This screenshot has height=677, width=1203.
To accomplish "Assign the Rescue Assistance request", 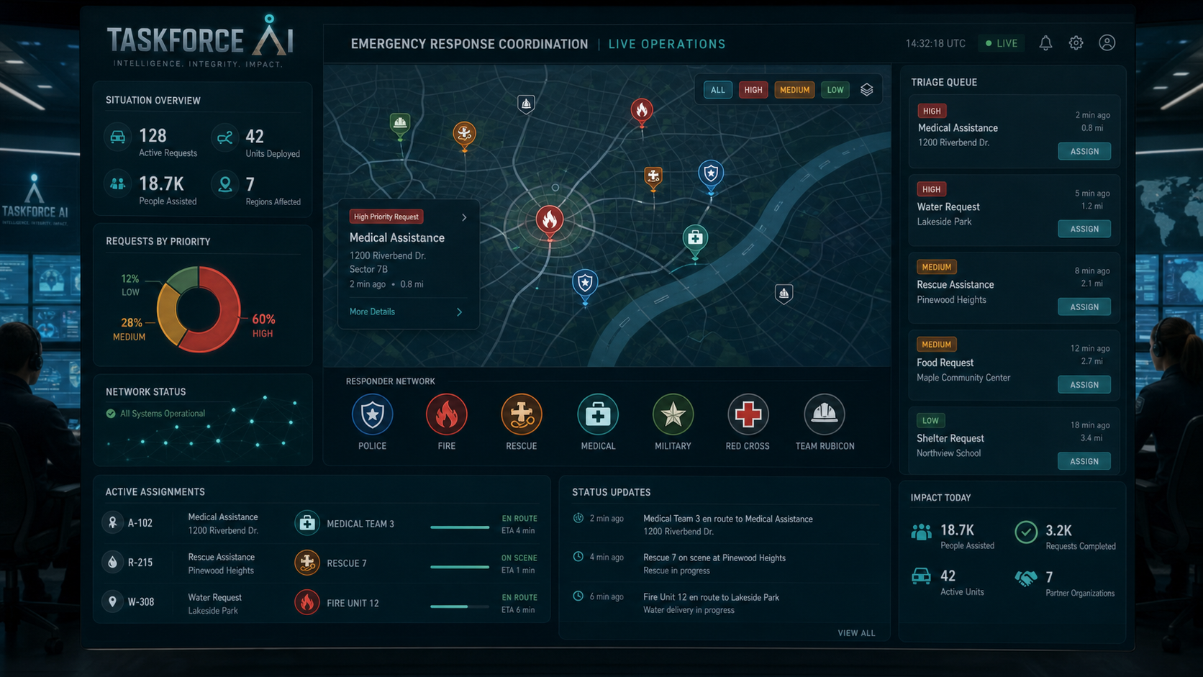I will pyautogui.click(x=1084, y=307).
